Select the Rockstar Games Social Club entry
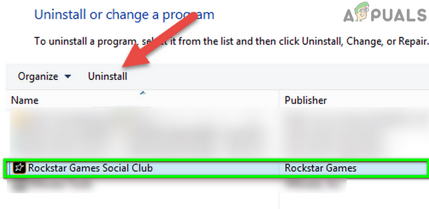The height and width of the screenshot is (209, 429). pos(216,168)
